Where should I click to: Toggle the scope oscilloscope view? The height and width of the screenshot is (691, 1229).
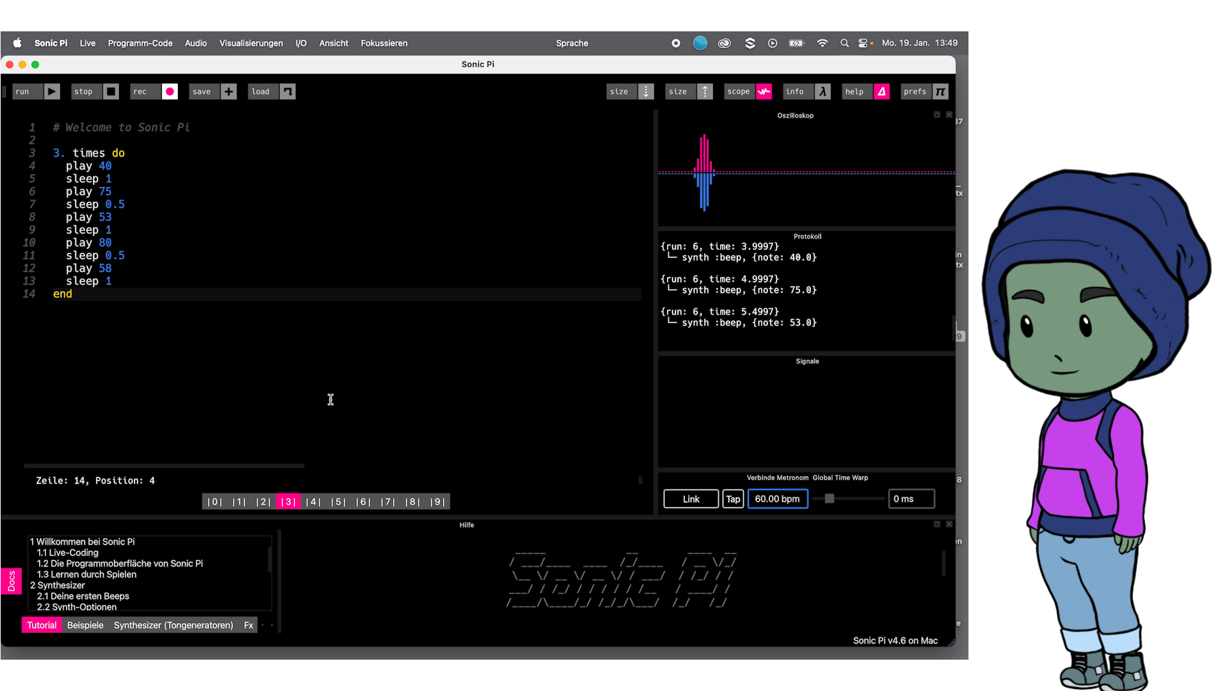pyautogui.click(x=764, y=91)
